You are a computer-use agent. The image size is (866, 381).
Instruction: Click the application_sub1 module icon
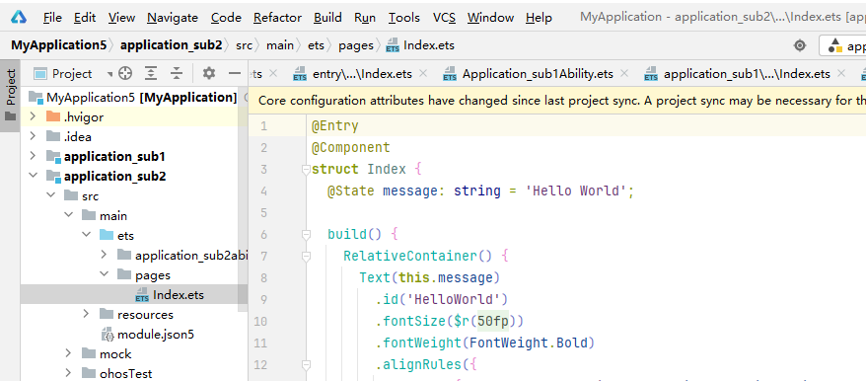point(53,157)
